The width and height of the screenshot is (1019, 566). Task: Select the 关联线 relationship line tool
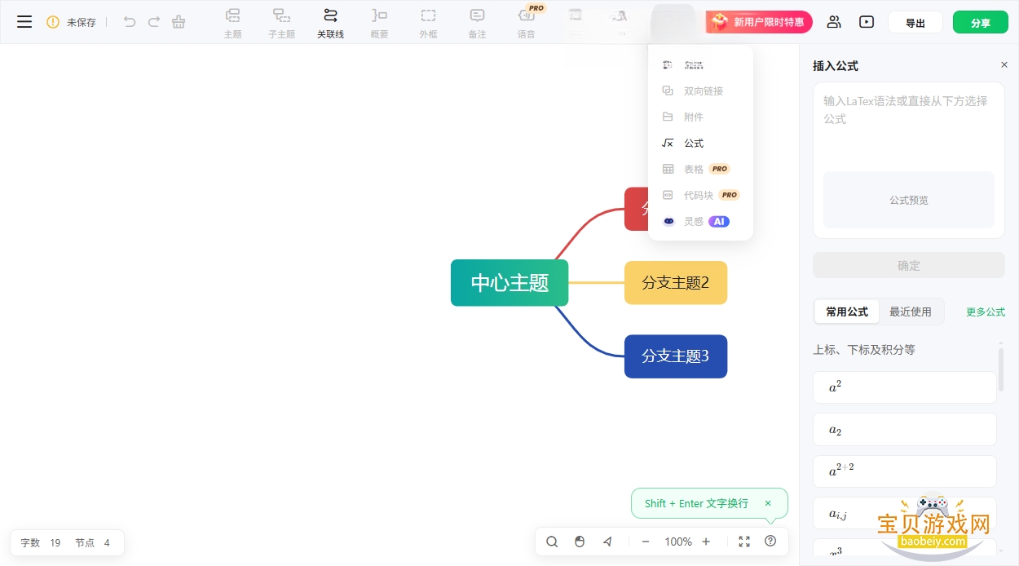(330, 23)
